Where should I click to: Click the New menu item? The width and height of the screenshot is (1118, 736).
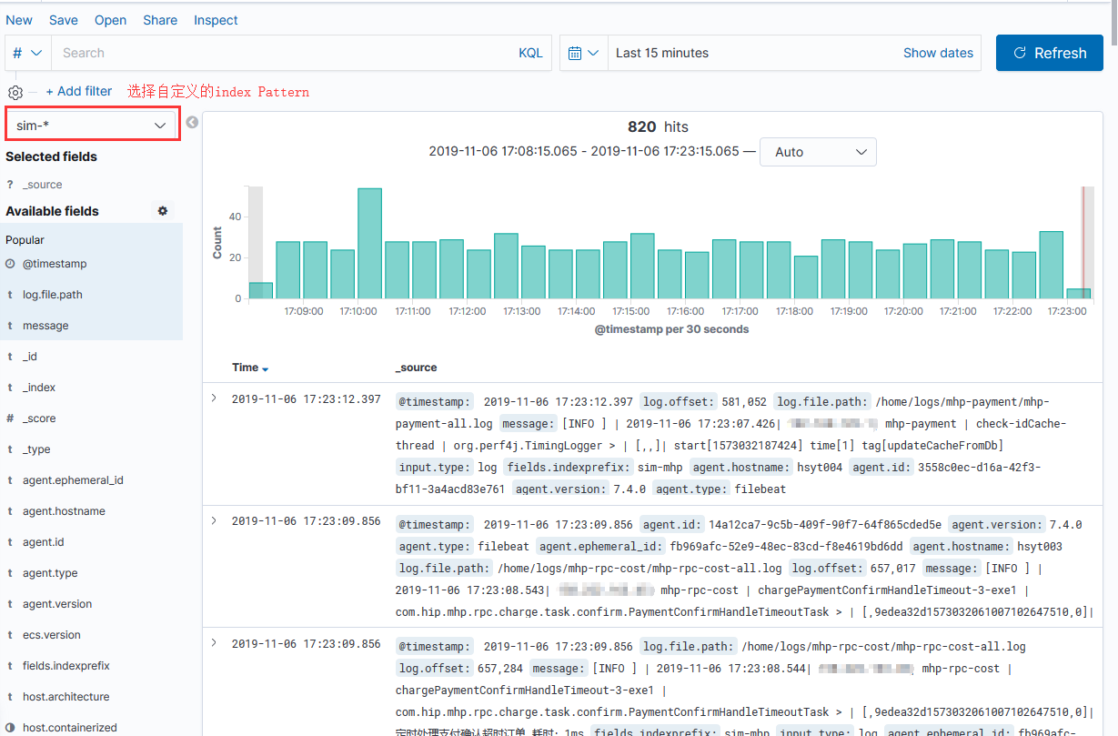point(19,20)
